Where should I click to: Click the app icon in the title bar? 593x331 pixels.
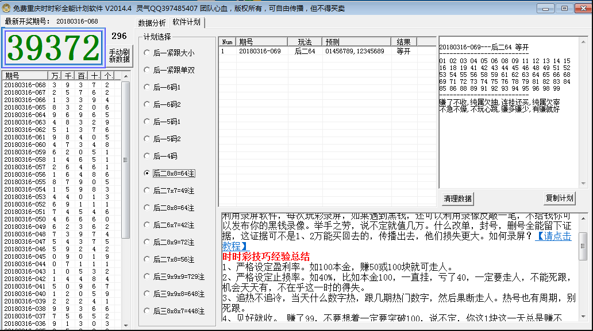pyautogui.click(x=6, y=8)
